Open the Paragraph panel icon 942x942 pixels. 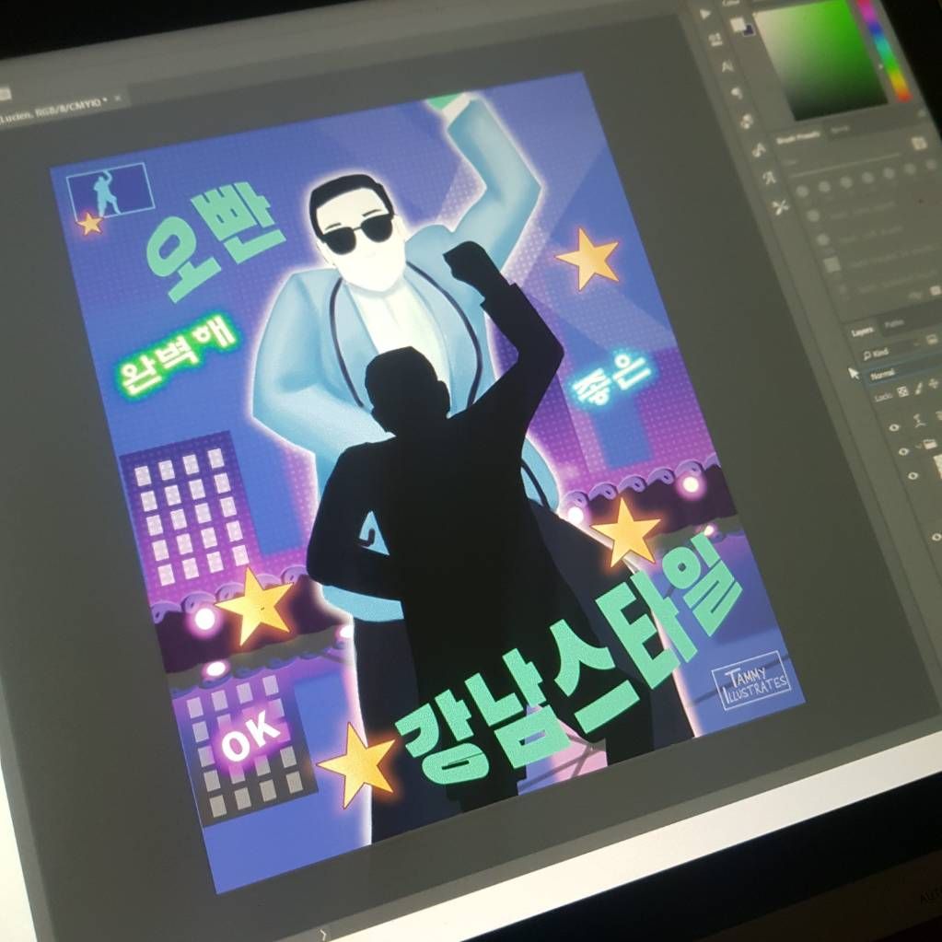[x=737, y=92]
